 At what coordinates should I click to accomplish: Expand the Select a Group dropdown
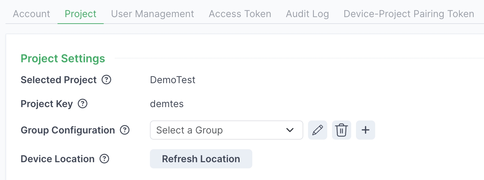(x=226, y=130)
